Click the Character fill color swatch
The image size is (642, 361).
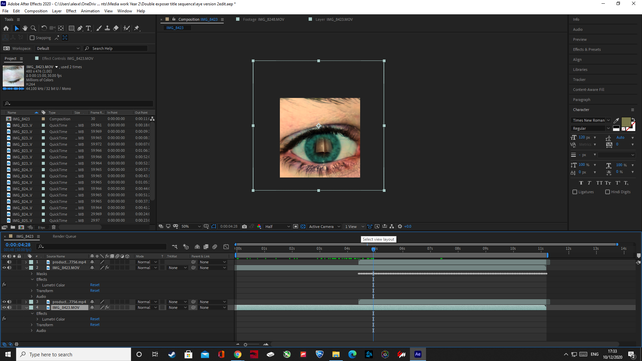pos(626,122)
